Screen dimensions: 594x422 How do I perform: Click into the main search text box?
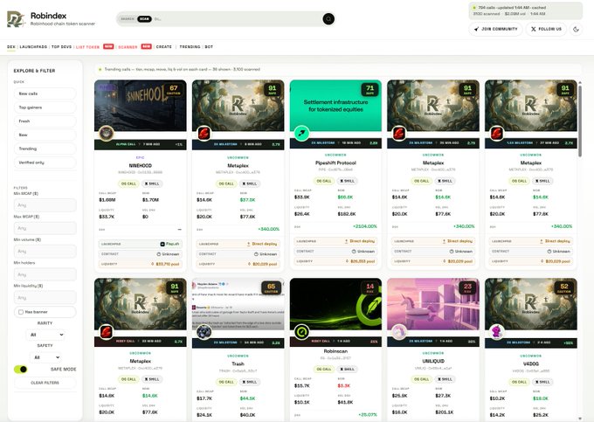click(x=237, y=19)
